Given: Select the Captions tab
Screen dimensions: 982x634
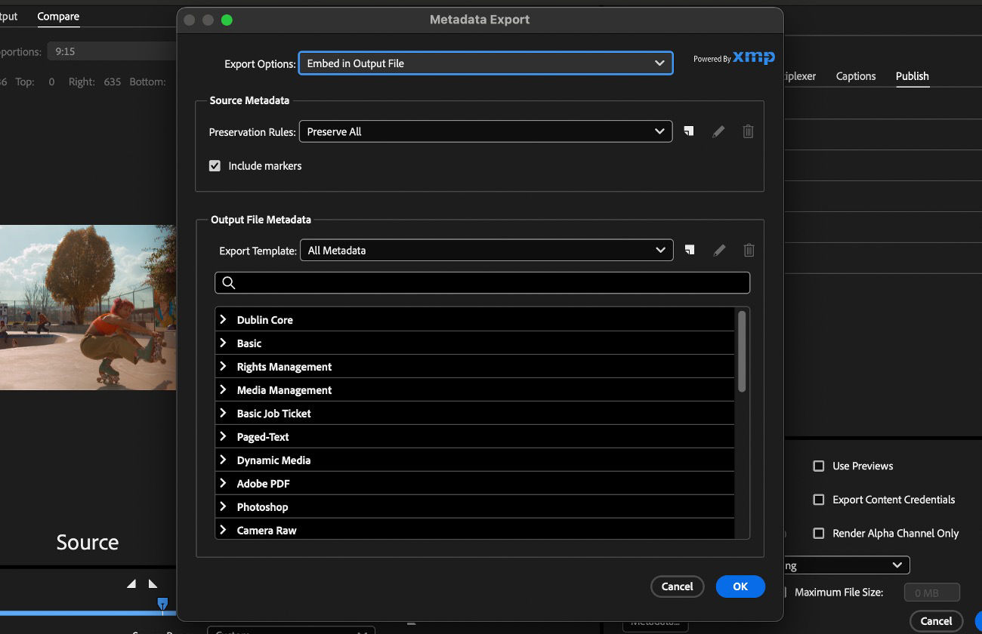Looking at the screenshot, I should coord(855,76).
